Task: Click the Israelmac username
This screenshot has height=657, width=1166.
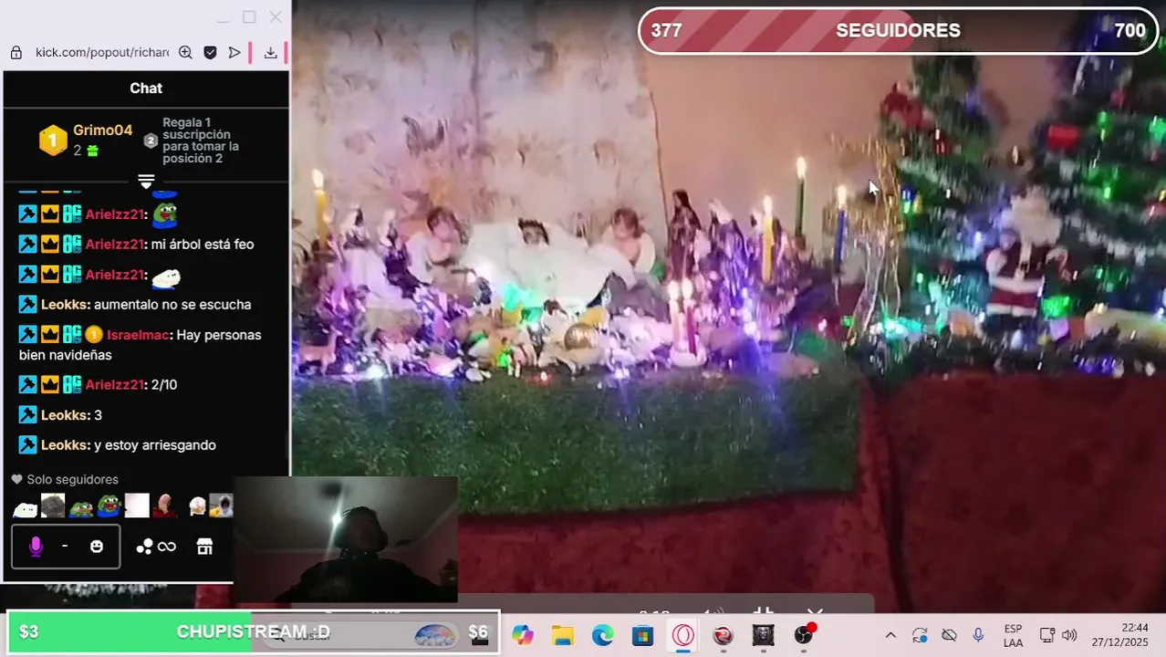Action: click(x=138, y=335)
